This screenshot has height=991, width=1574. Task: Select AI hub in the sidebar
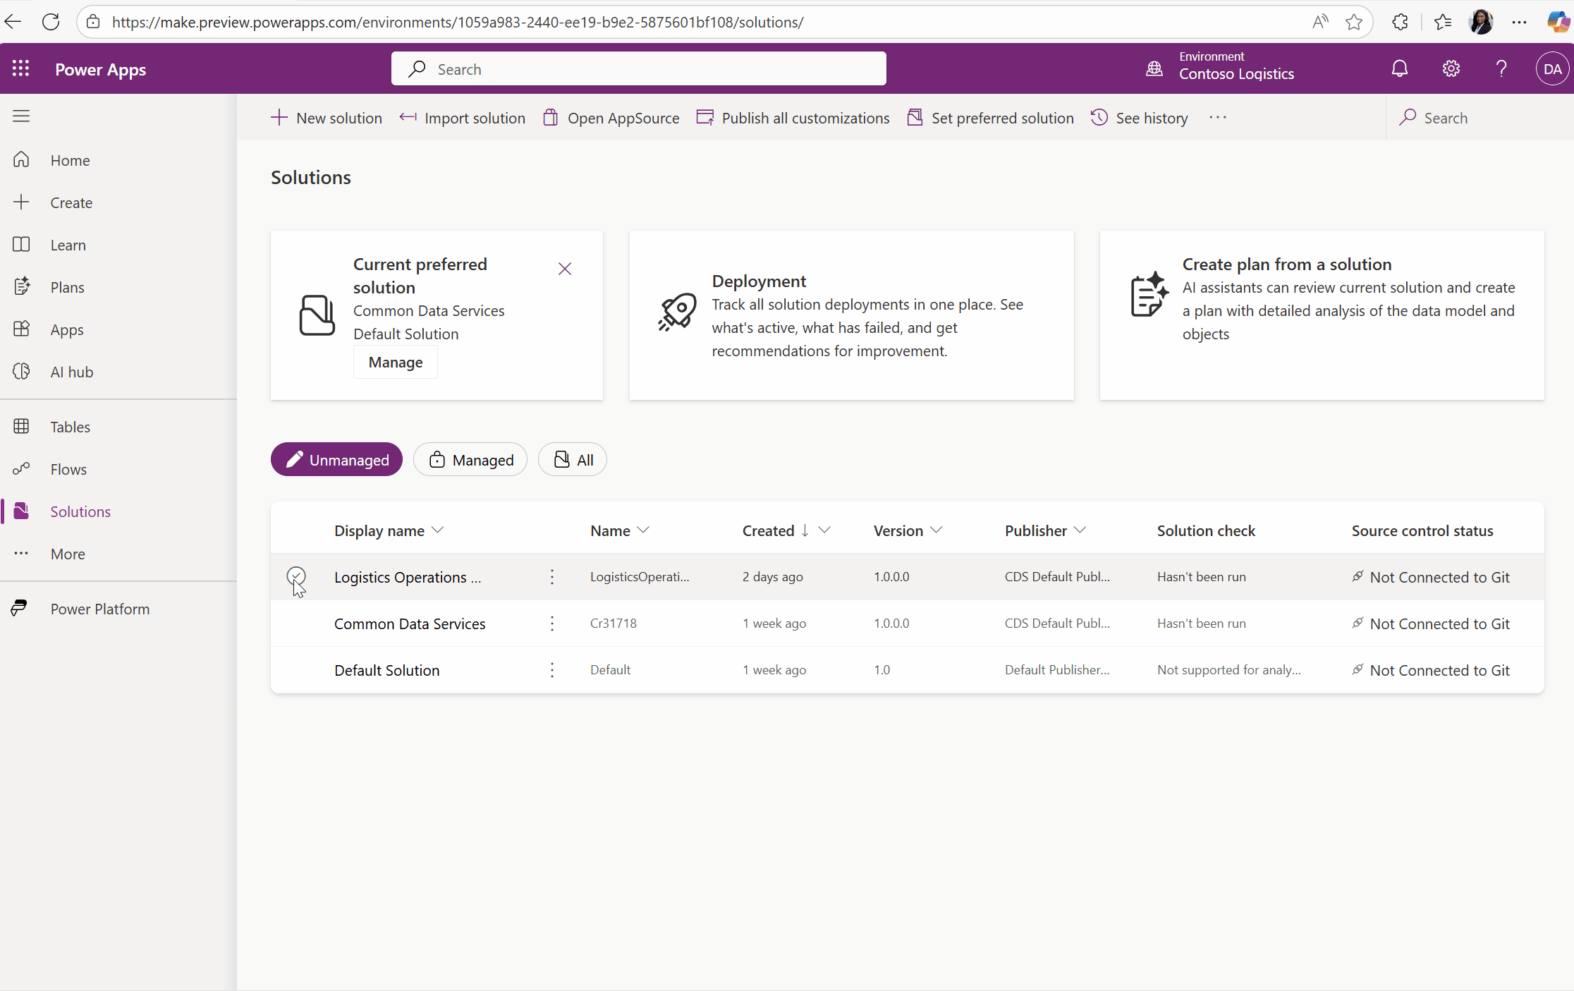pyautogui.click(x=71, y=372)
